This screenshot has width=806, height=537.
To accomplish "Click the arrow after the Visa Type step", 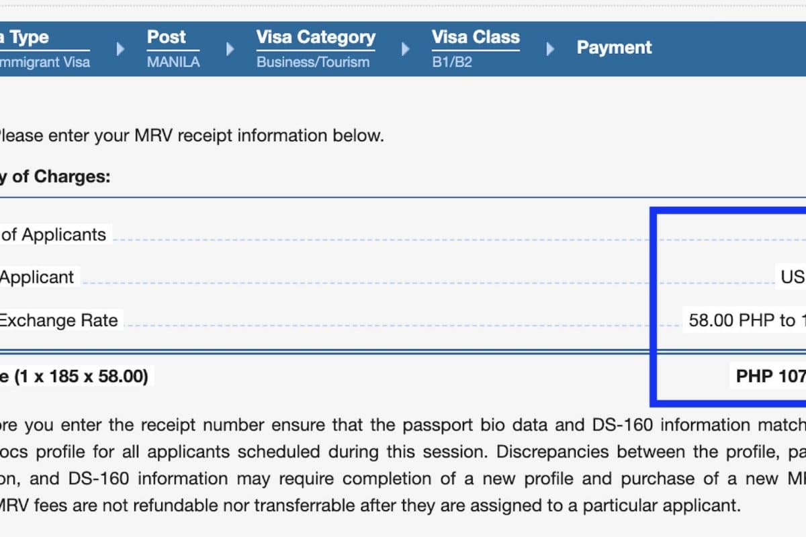I will tap(121, 48).
